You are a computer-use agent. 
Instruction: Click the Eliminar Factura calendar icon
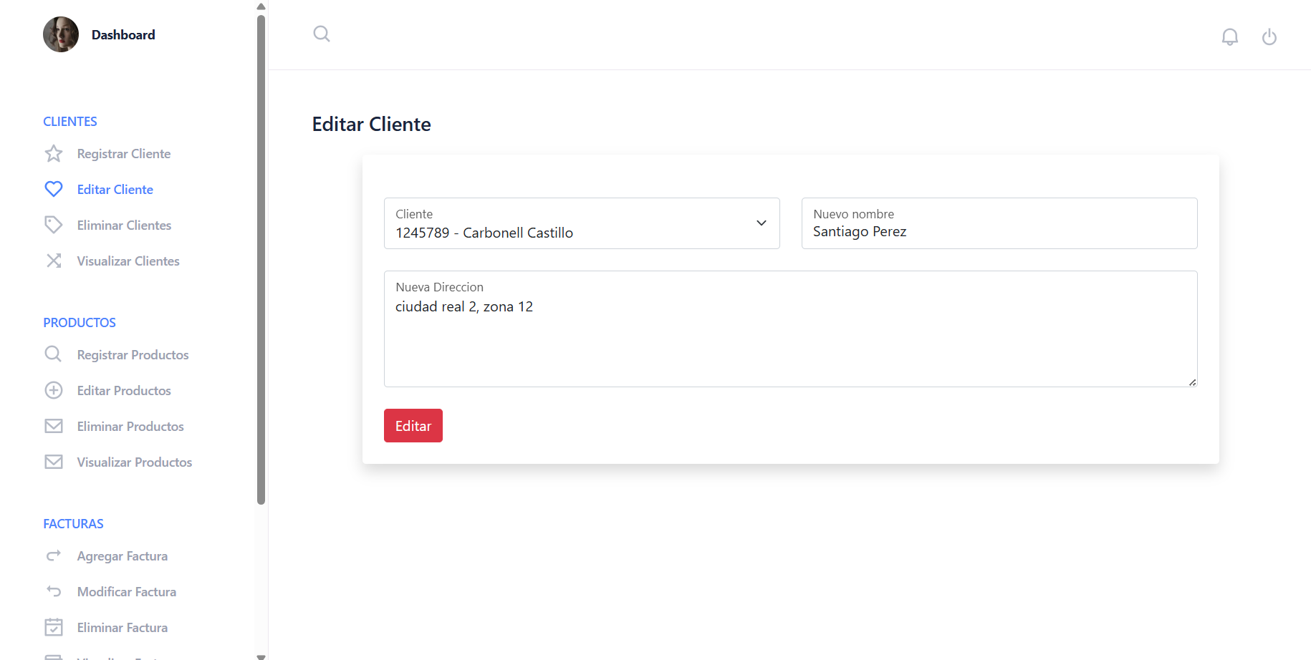tap(54, 626)
